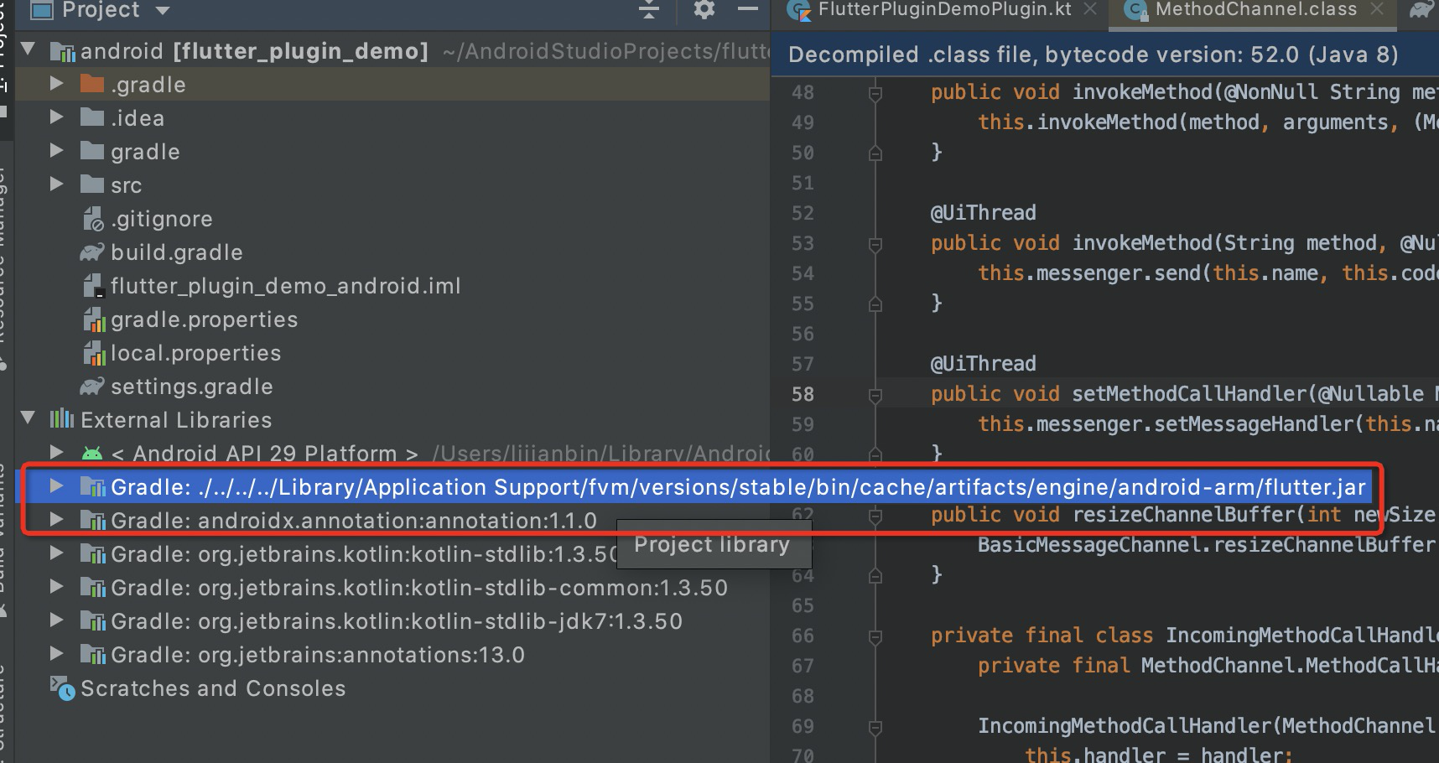Collapse code fold marker at line 53
The height and width of the screenshot is (763, 1439).
[875, 243]
